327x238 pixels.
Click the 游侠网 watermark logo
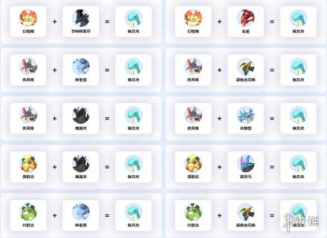[301, 222]
